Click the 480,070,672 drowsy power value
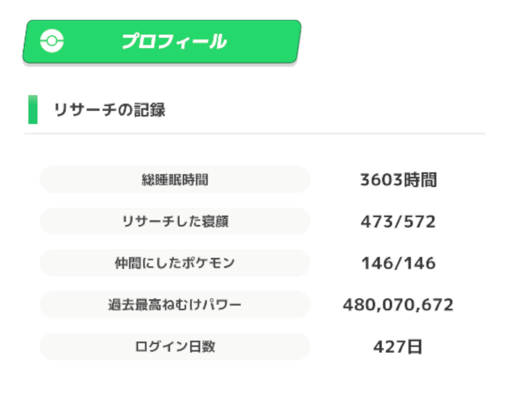 (398, 305)
